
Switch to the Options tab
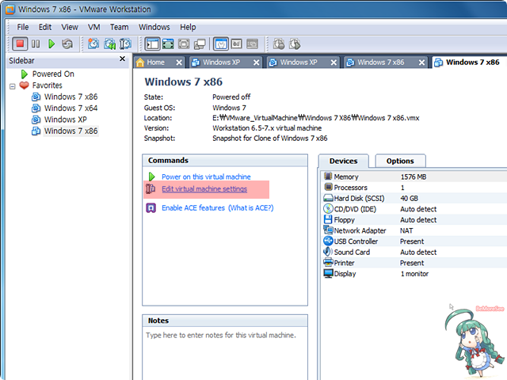click(400, 161)
